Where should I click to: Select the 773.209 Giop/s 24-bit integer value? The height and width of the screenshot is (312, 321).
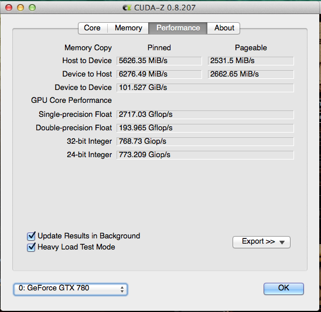(x=205, y=155)
